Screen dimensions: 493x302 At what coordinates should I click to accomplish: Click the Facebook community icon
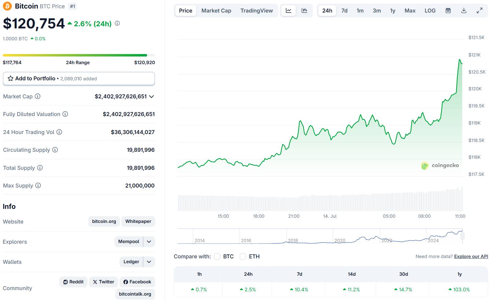126,282
